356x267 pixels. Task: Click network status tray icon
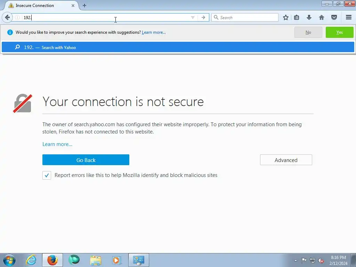pos(313,260)
